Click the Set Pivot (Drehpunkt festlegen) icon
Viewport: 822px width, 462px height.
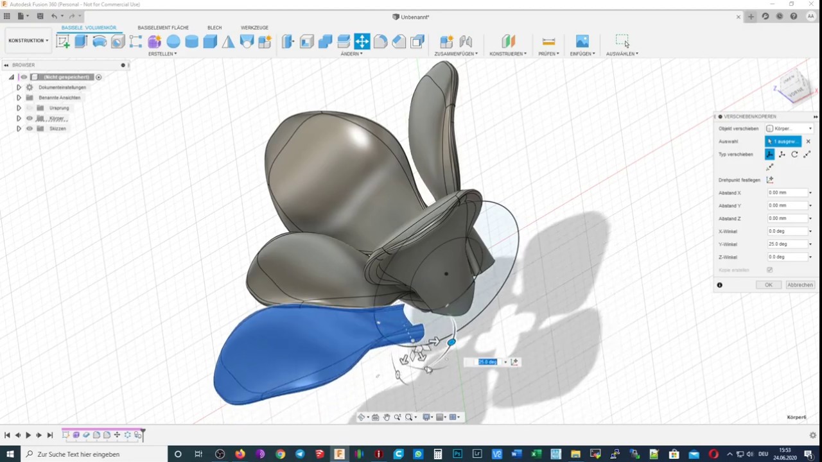click(770, 180)
